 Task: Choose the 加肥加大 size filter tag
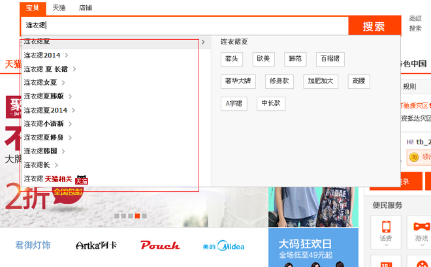321,82
